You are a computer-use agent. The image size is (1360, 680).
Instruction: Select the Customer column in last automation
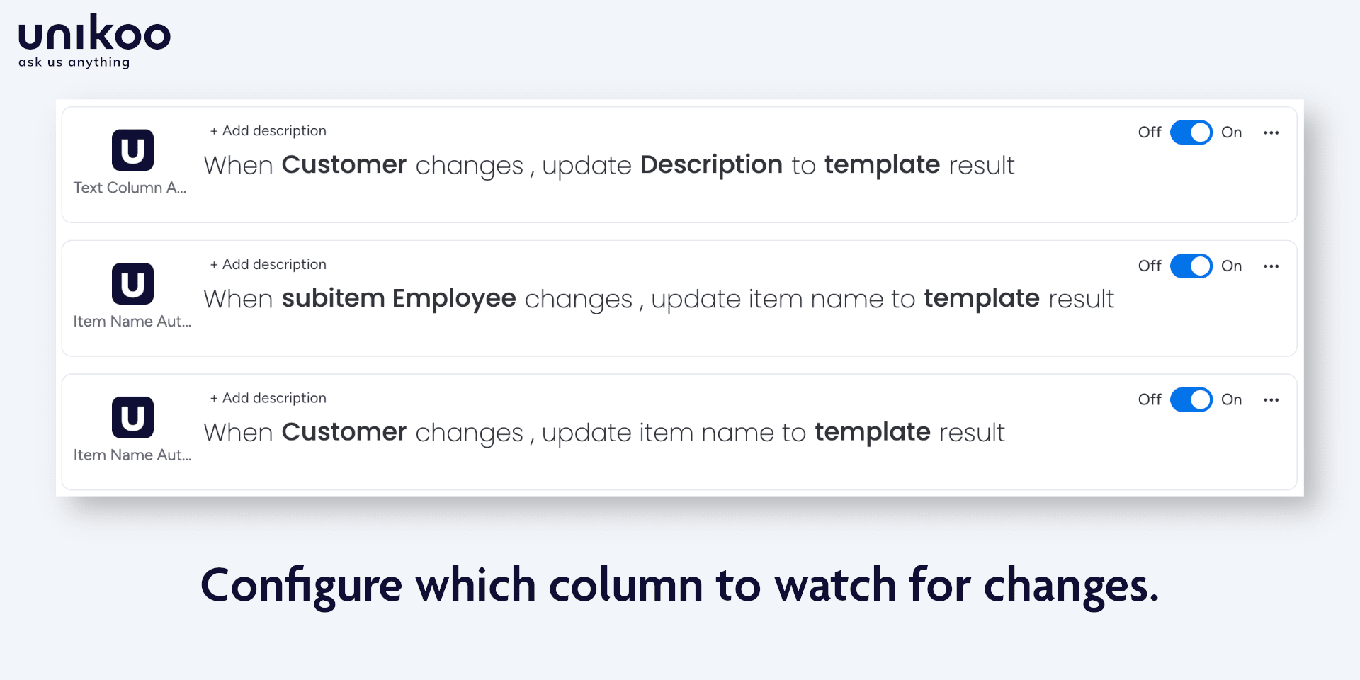(344, 432)
